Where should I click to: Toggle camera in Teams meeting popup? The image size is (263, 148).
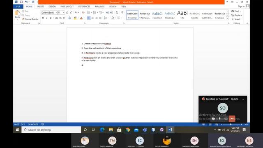[x=213, y=119]
